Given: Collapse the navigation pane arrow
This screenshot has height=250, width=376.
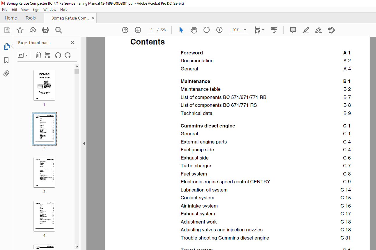Looking at the screenshot, I should click(x=84, y=143).
